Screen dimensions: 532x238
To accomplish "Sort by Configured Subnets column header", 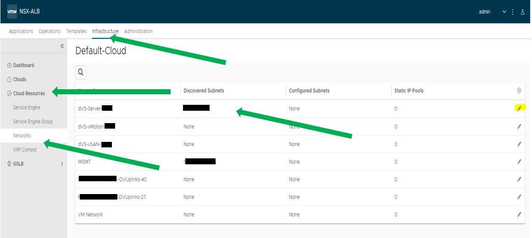I will pyautogui.click(x=309, y=91).
